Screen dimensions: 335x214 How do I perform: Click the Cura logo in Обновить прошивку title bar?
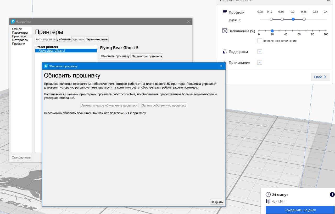point(46,66)
